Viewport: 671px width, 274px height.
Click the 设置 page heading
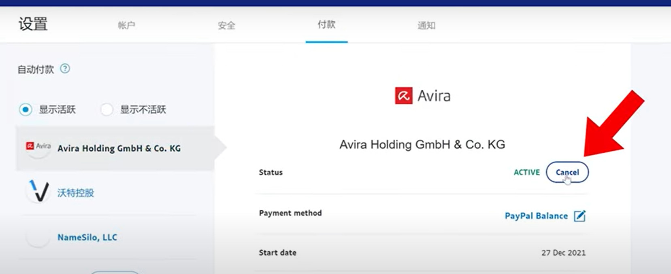[x=33, y=24]
